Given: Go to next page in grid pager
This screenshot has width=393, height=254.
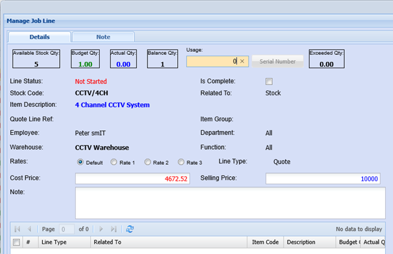Looking at the screenshot, I should pos(101,229).
